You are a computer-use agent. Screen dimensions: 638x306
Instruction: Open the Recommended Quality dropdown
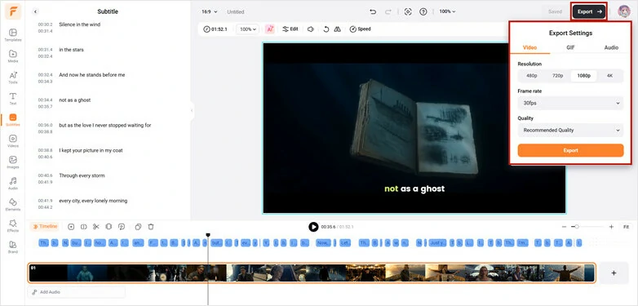click(x=570, y=131)
